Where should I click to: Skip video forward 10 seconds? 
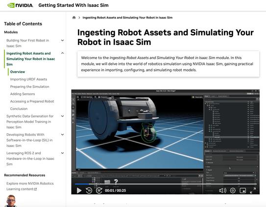(x=99, y=190)
